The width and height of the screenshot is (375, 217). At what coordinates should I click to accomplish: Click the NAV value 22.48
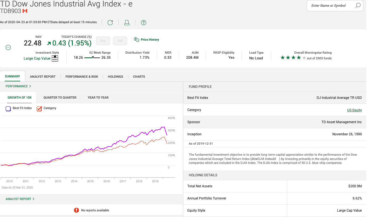[33, 43]
